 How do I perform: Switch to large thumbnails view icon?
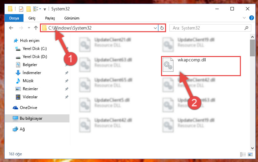(x=250, y=154)
